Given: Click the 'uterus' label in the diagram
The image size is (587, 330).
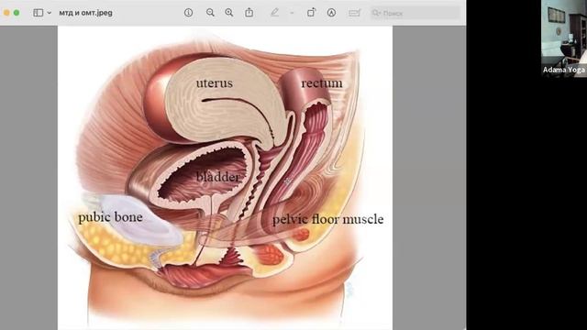Looking at the screenshot, I should (214, 82).
